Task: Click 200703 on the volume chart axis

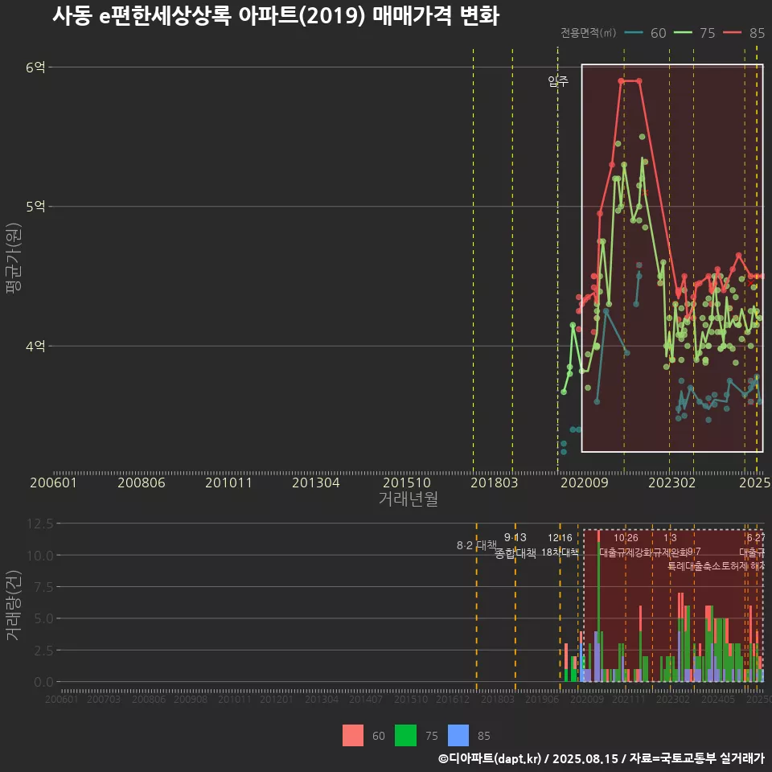Action: 104,699
